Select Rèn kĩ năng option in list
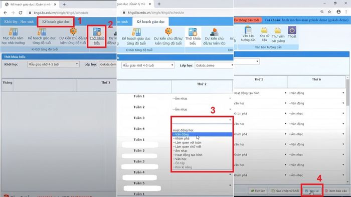This screenshot has height=197, width=351. pyautogui.click(x=202, y=167)
